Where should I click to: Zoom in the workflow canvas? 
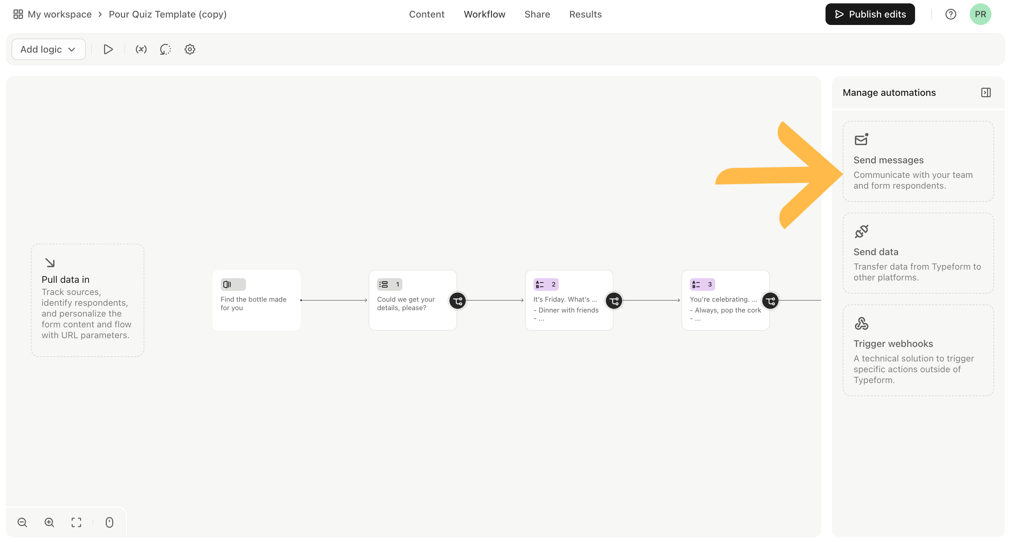(49, 522)
